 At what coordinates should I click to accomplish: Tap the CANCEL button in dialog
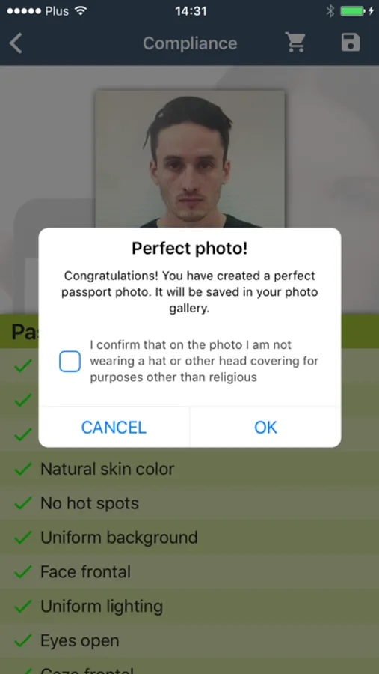(x=114, y=428)
